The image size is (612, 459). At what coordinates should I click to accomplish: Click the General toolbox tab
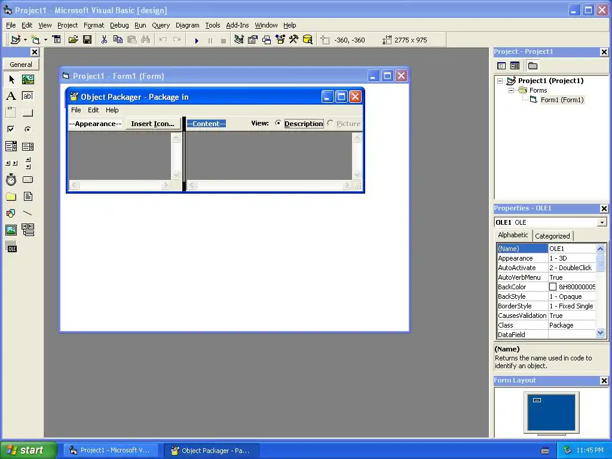pyautogui.click(x=21, y=65)
